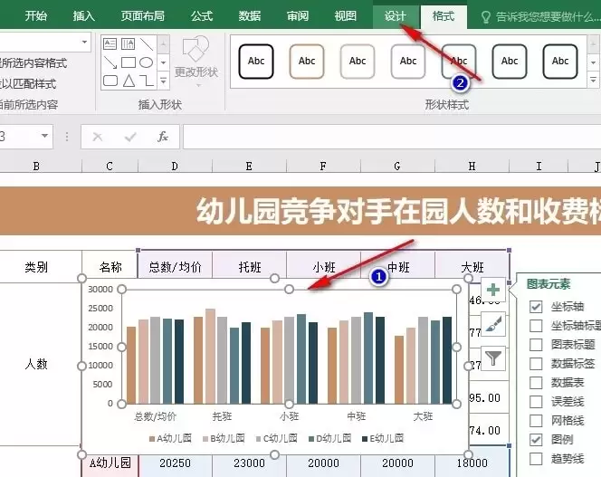Image resolution: width=601 pixels, height=477 pixels.
Task: Open the Chart Styles paintbrush button
Action: [x=493, y=324]
